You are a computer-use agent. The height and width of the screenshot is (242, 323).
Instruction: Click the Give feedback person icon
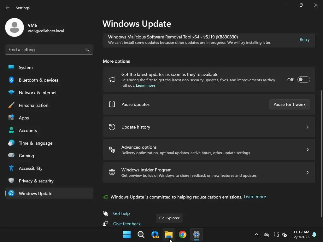point(105,223)
